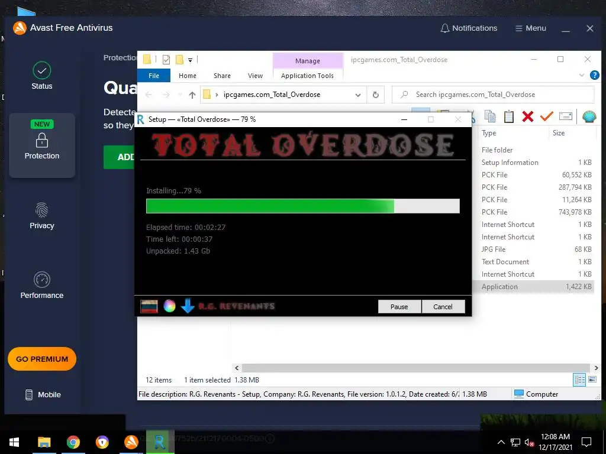
Task: Show hidden system tray icons
Action: tap(501, 442)
